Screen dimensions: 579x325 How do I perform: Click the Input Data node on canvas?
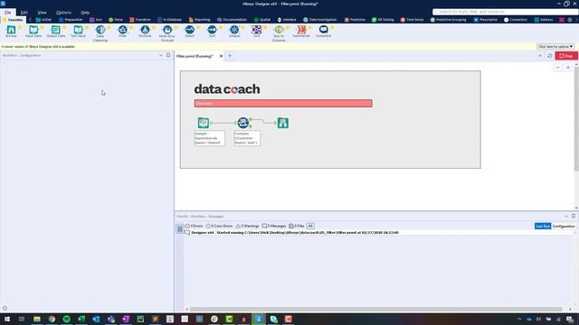coord(203,123)
